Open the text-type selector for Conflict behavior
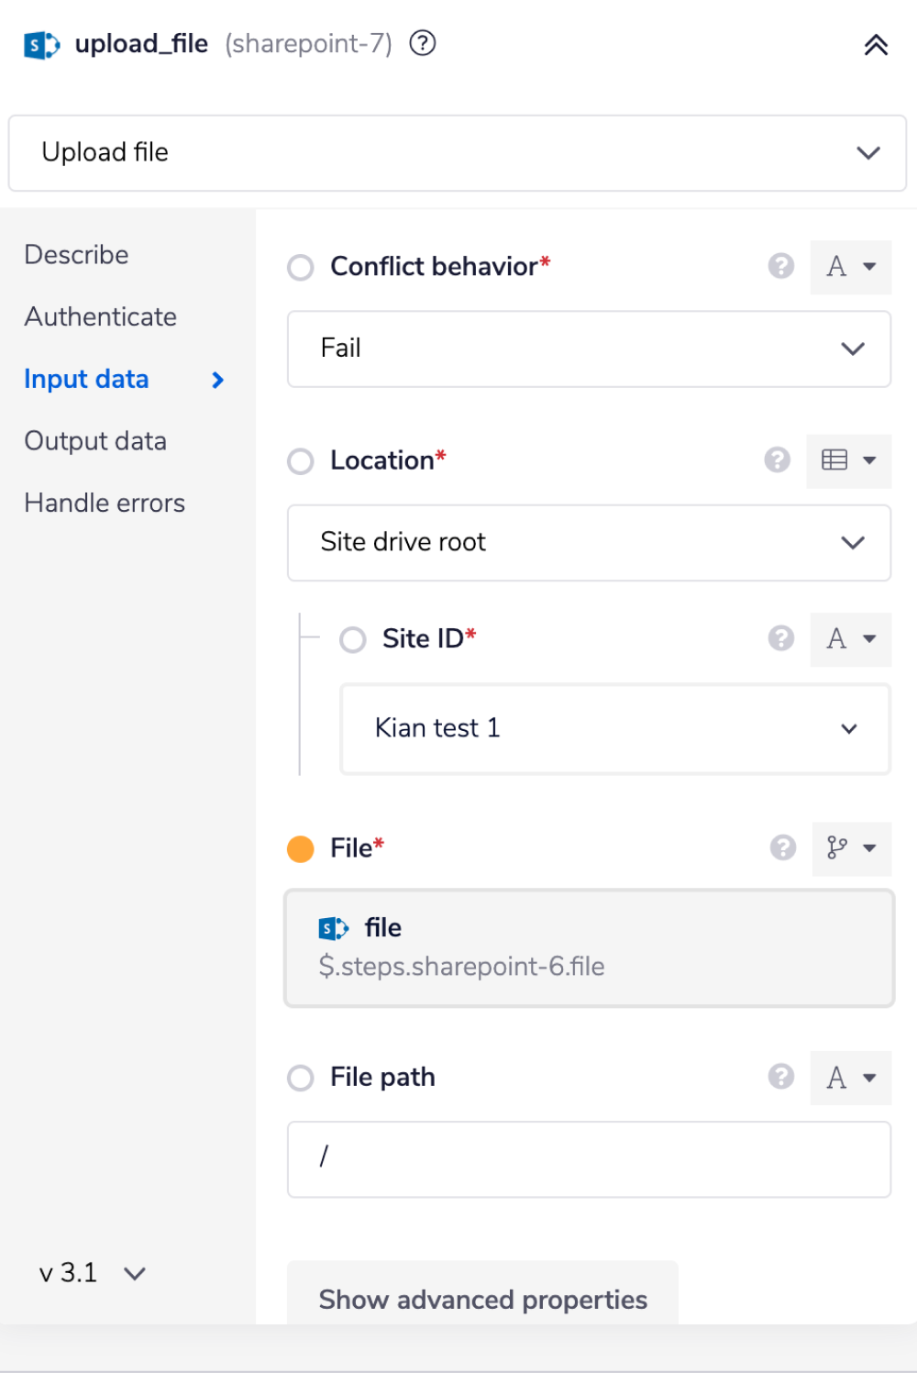 pos(850,267)
